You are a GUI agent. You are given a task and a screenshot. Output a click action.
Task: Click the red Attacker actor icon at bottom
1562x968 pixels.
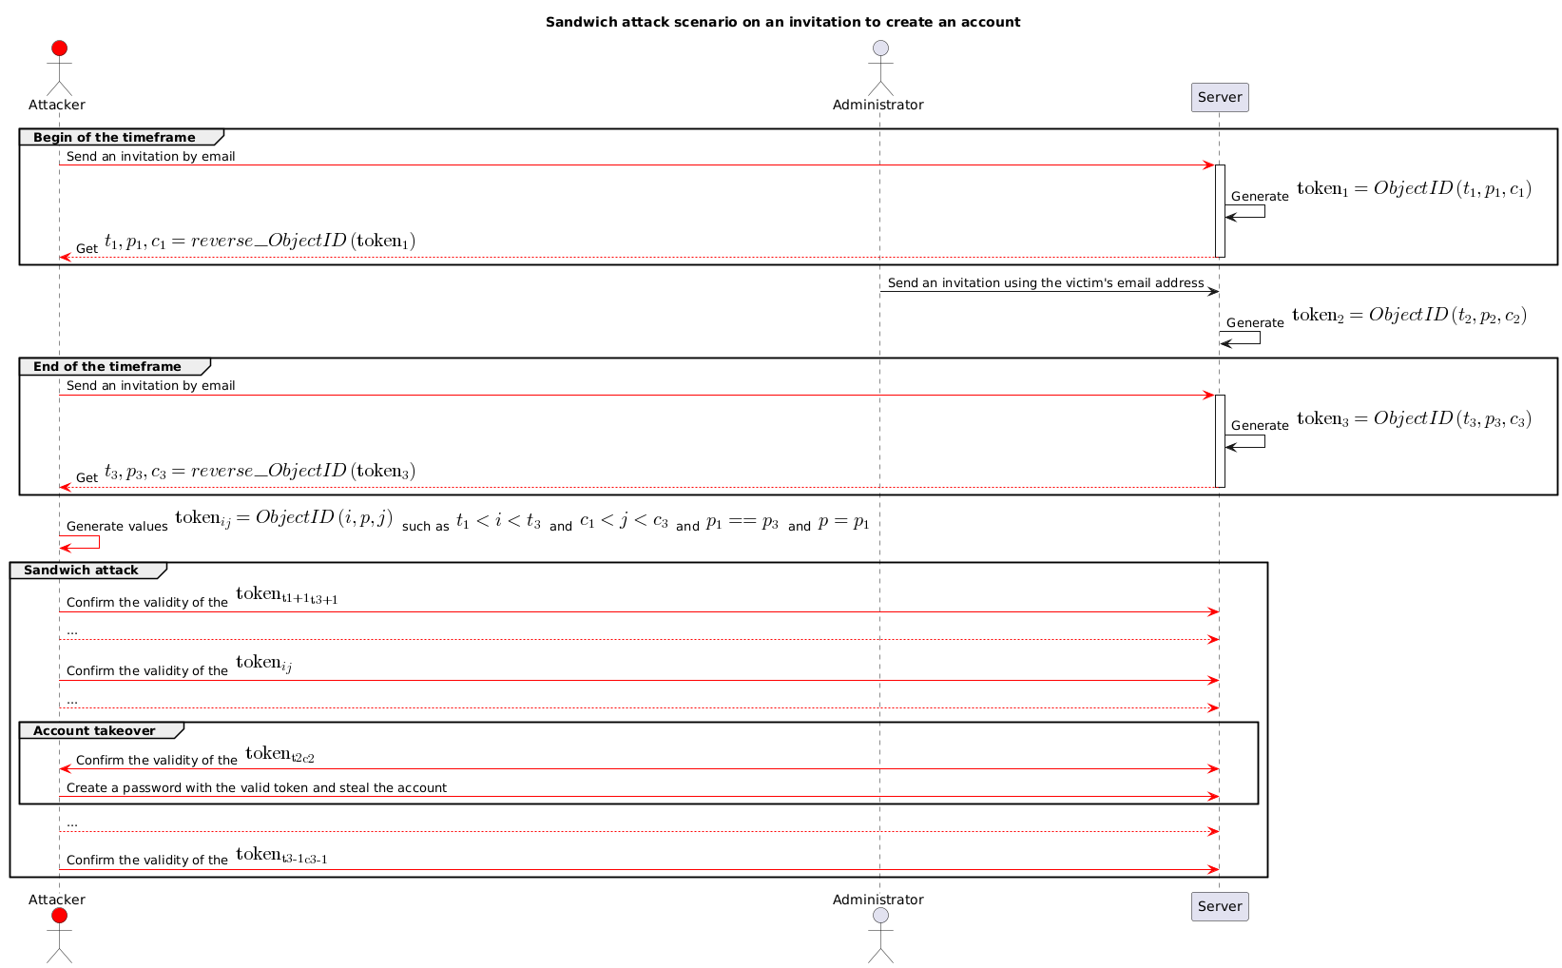click(x=59, y=936)
